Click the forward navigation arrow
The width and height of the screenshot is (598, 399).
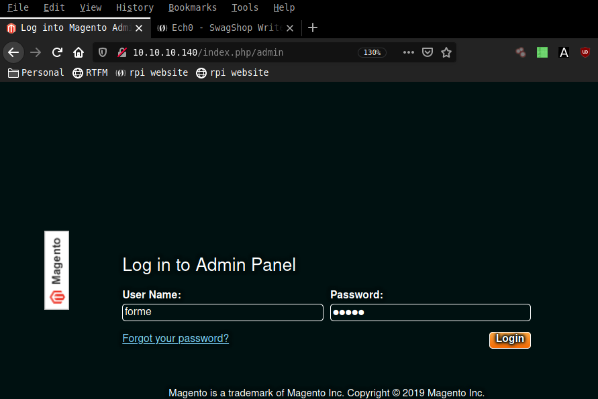[x=36, y=52]
